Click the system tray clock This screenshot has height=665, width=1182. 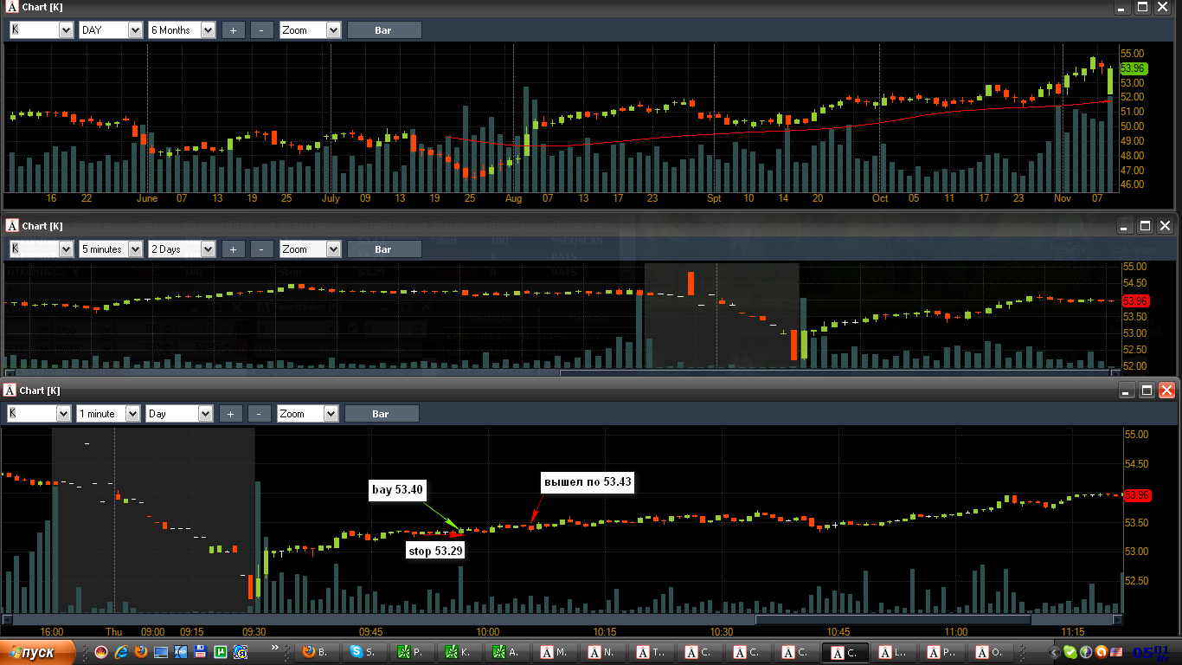pyautogui.click(x=1152, y=652)
